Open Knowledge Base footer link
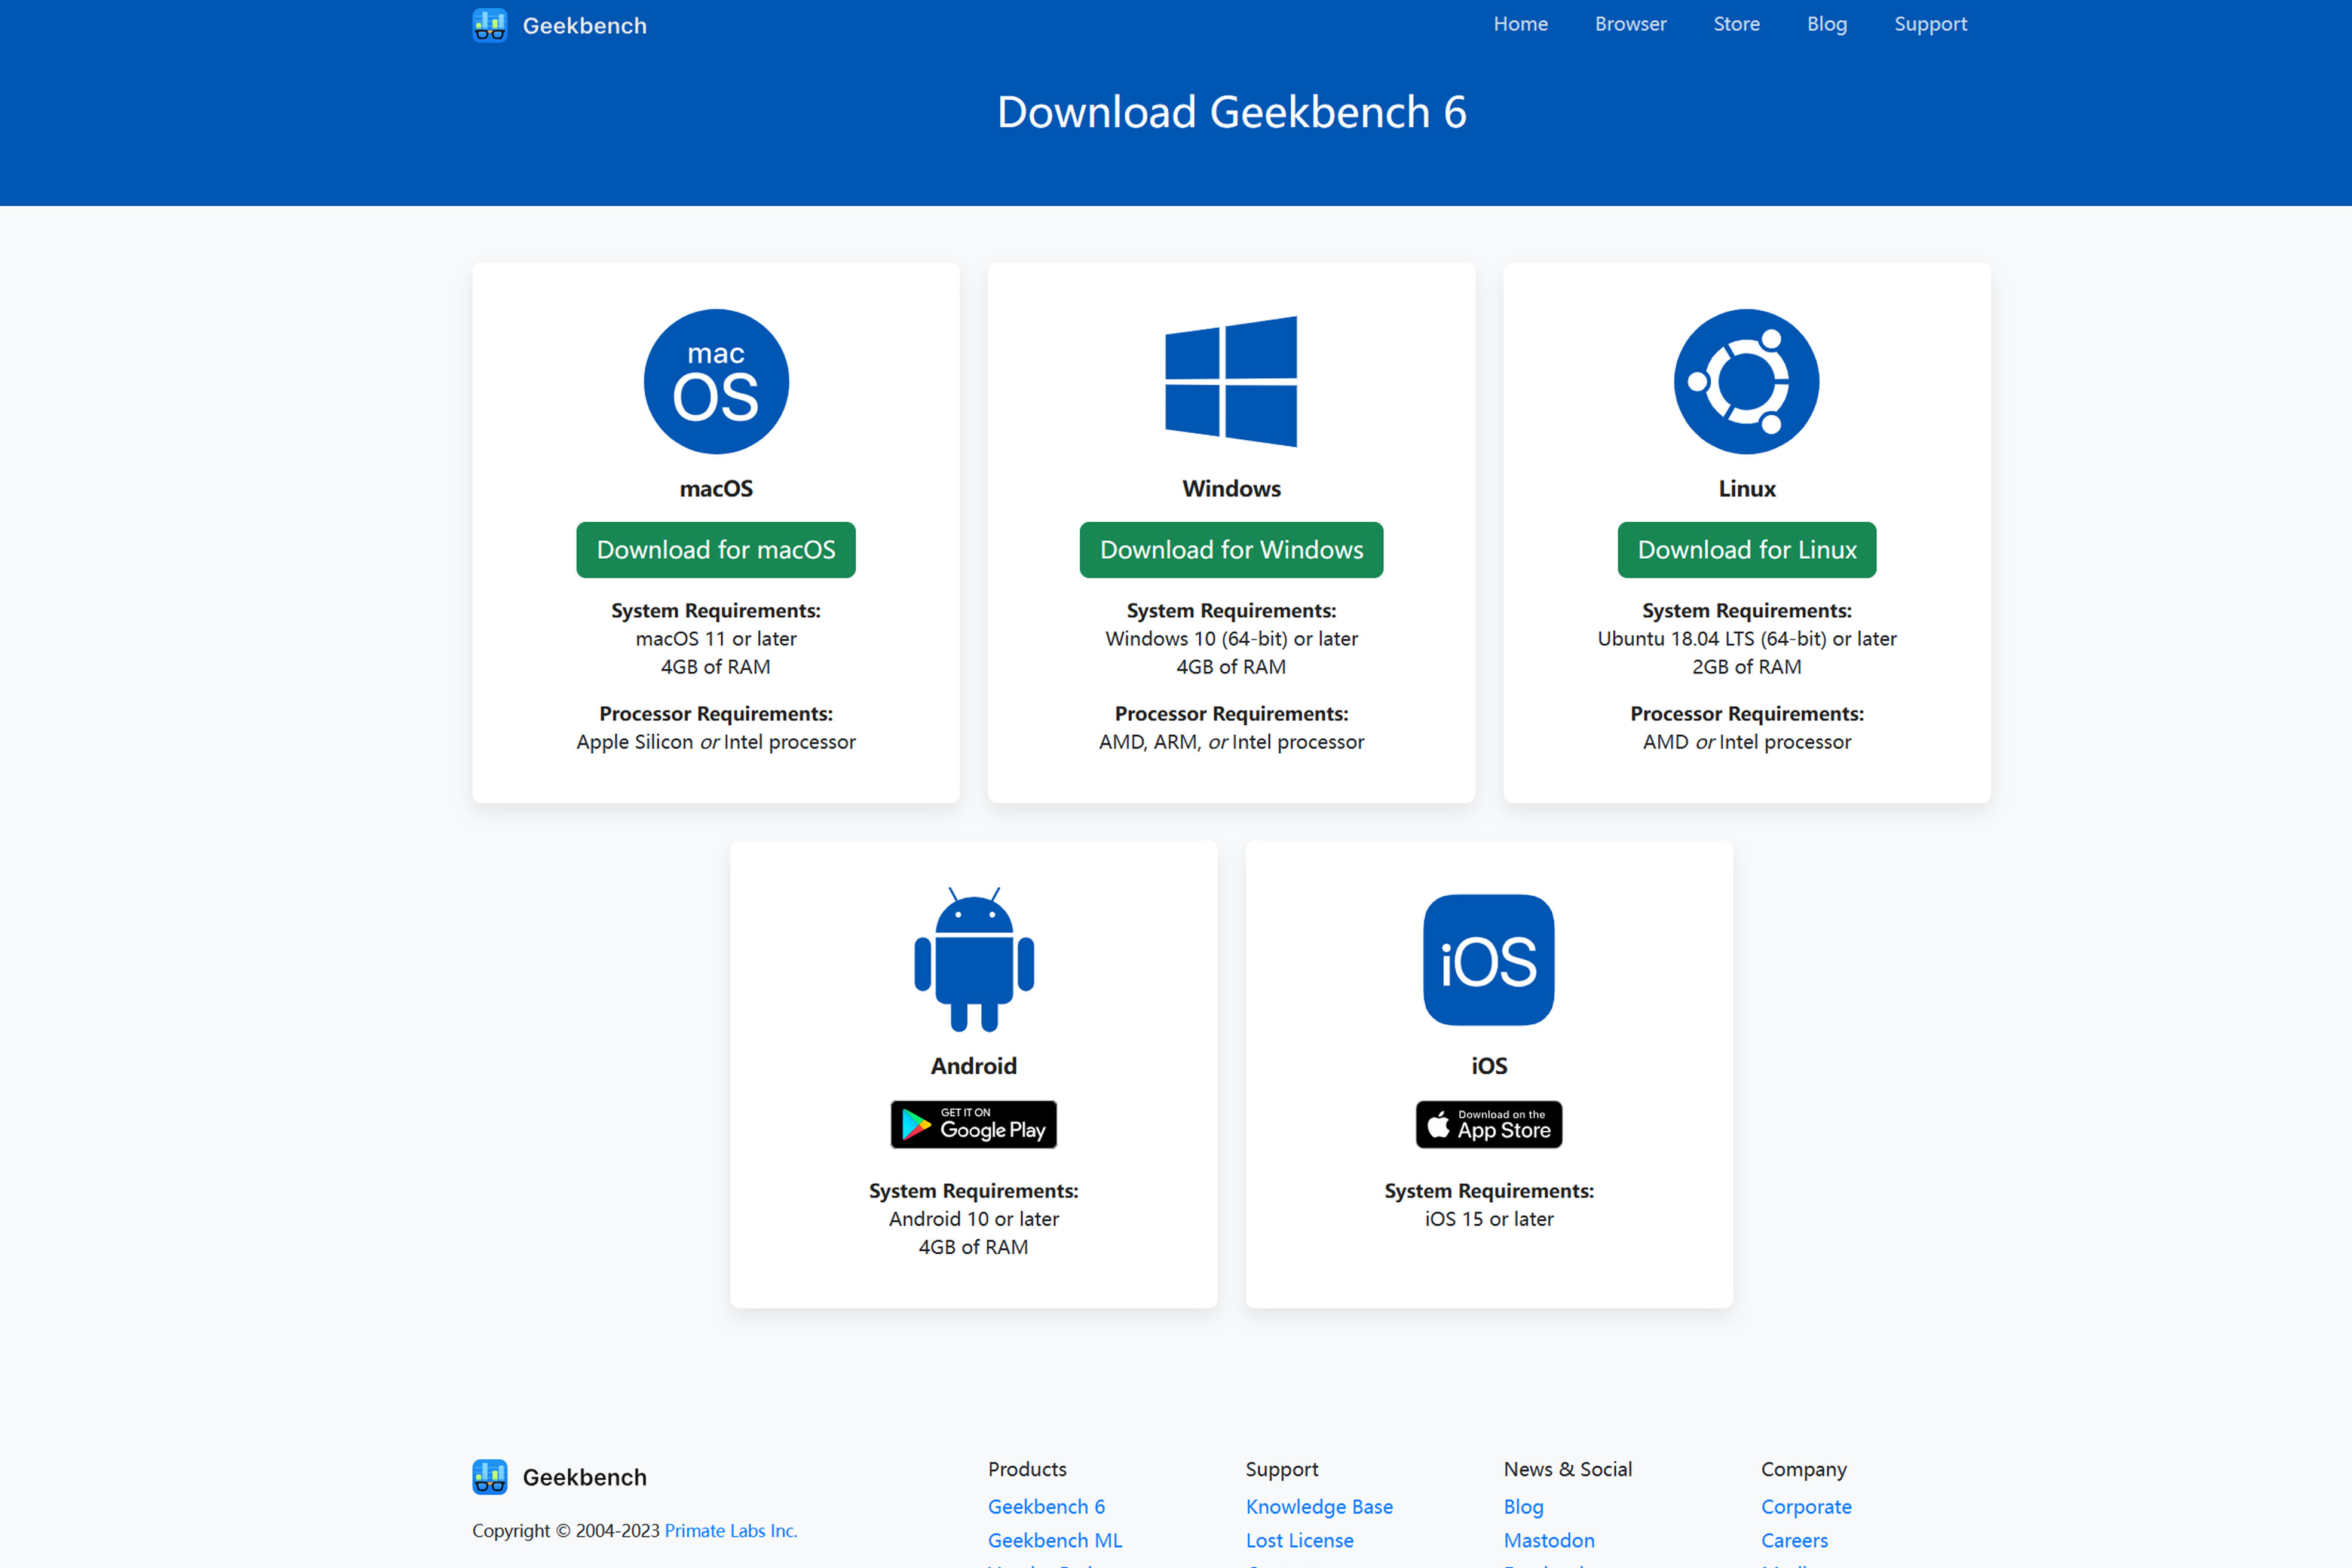Screen dimensions: 2352x1568 point(1320,1507)
